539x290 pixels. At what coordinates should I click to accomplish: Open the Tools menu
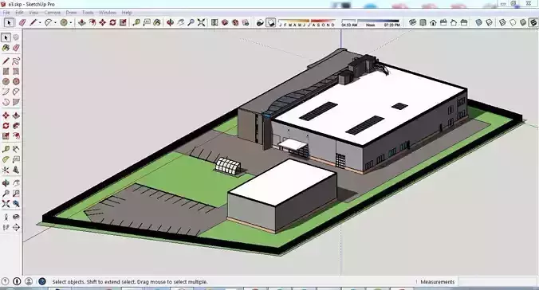pyautogui.click(x=88, y=13)
